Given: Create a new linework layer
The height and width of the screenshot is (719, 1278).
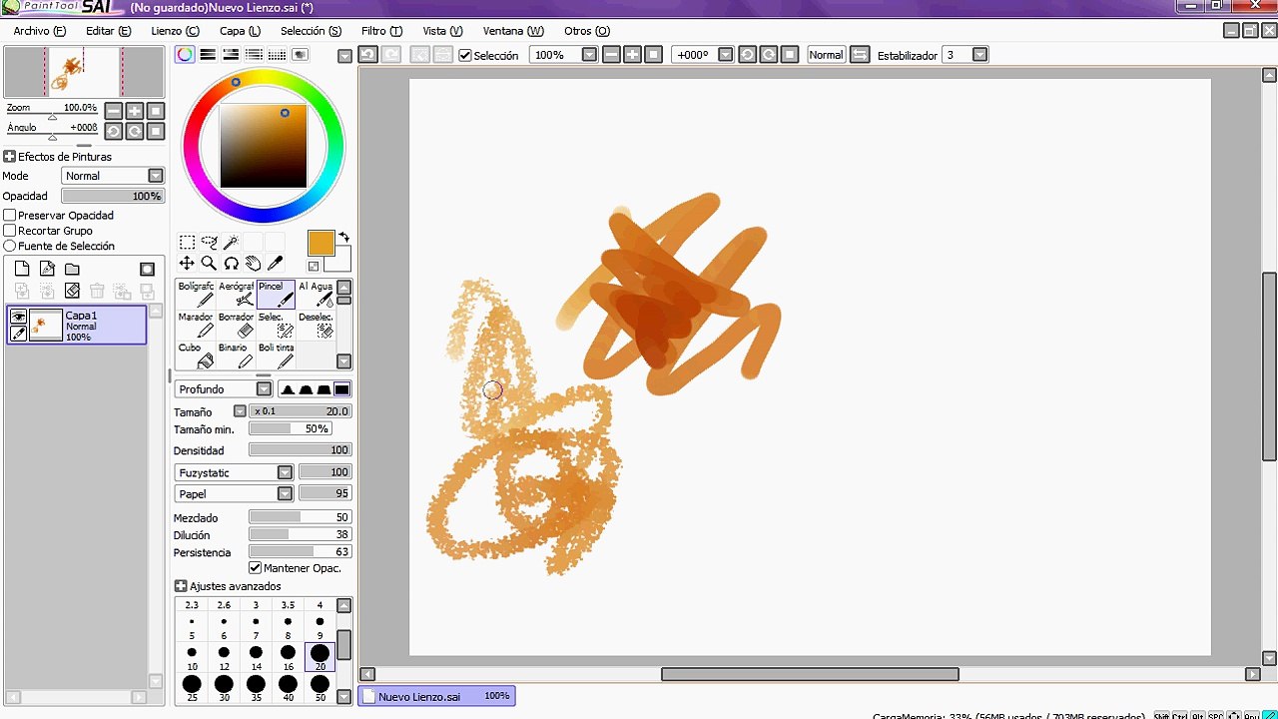Looking at the screenshot, I should [x=47, y=269].
